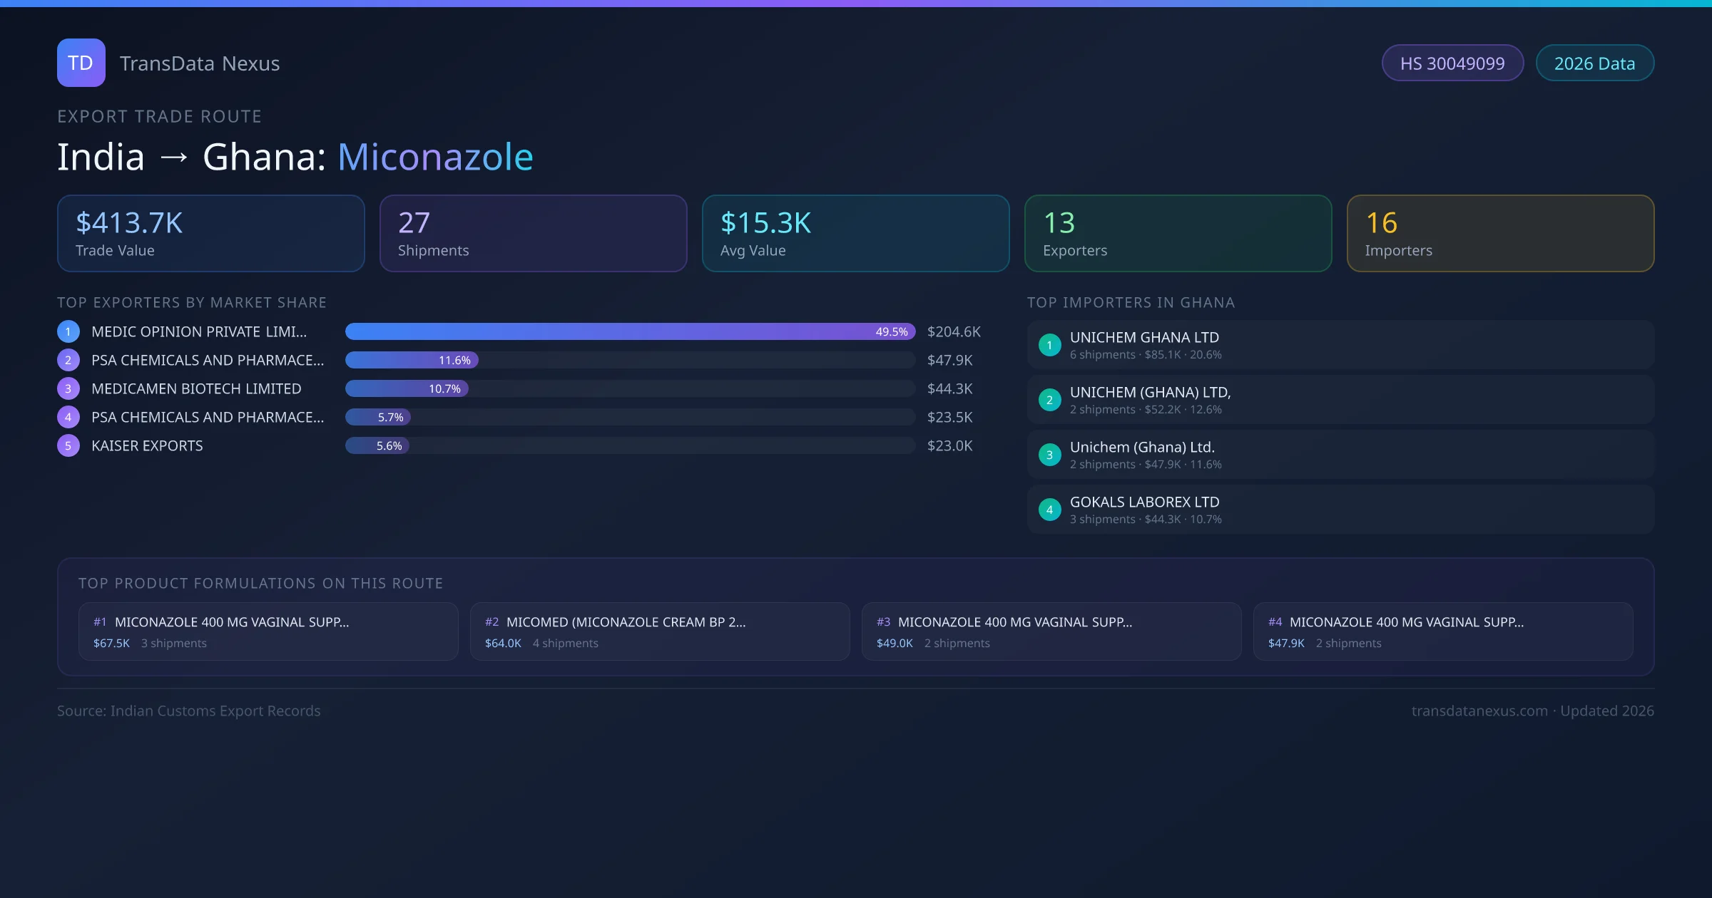Open Unichem (Ghana) Ltd. importer row
The width and height of the screenshot is (1712, 898).
pos(1340,455)
